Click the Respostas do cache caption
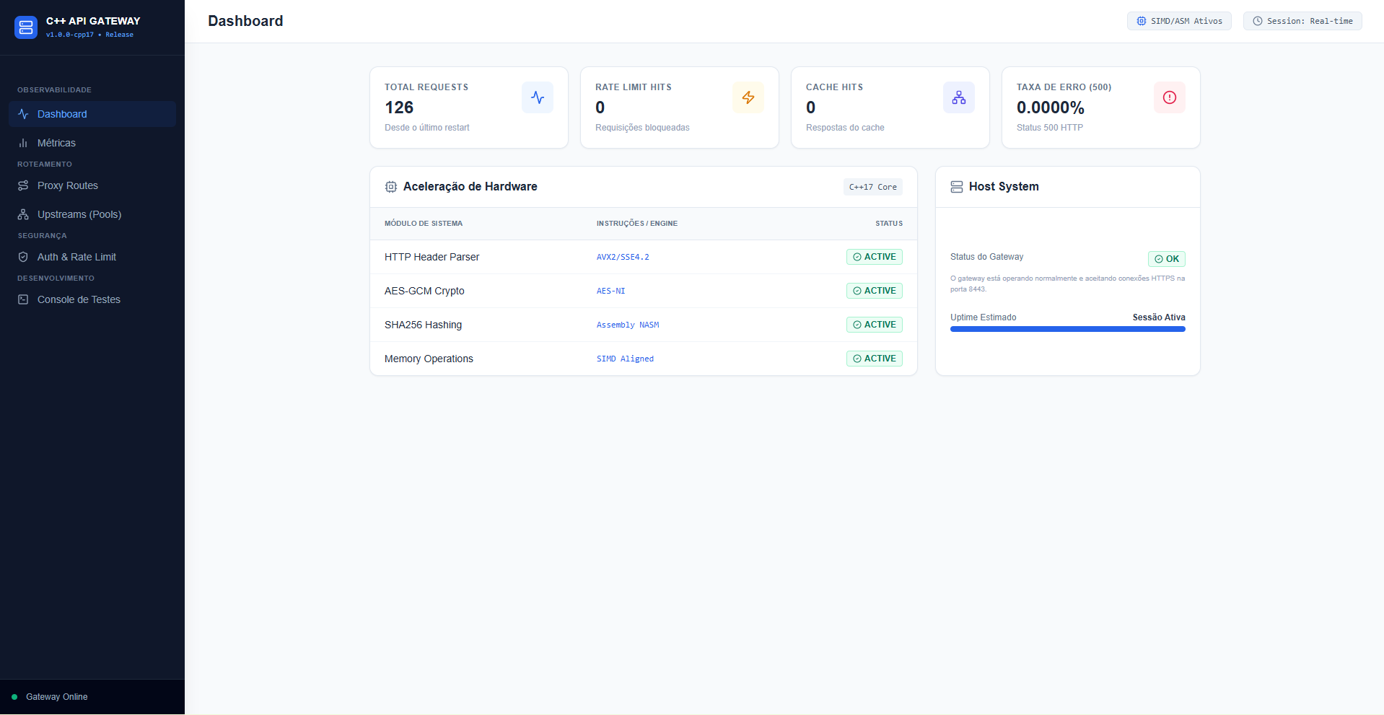The image size is (1384, 715). pyautogui.click(x=845, y=128)
